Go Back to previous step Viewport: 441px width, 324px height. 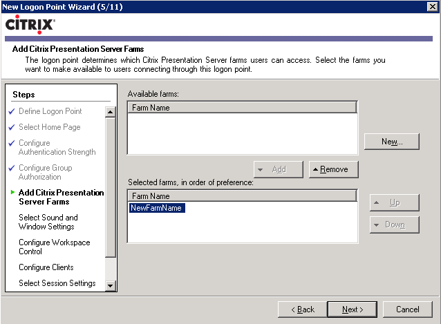[x=303, y=309]
